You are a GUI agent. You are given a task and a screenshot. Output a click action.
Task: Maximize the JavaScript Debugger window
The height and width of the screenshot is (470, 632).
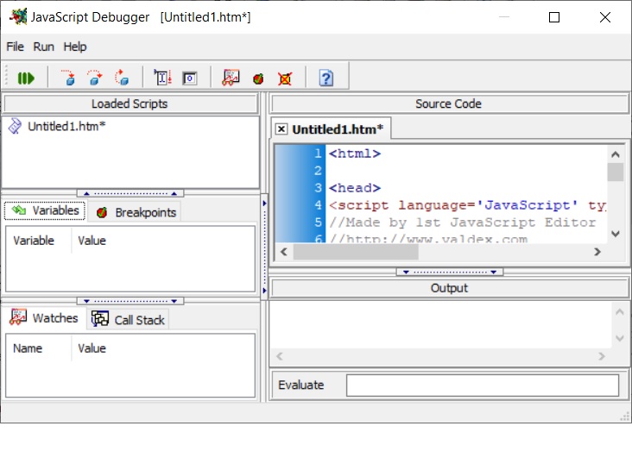(x=554, y=17)
